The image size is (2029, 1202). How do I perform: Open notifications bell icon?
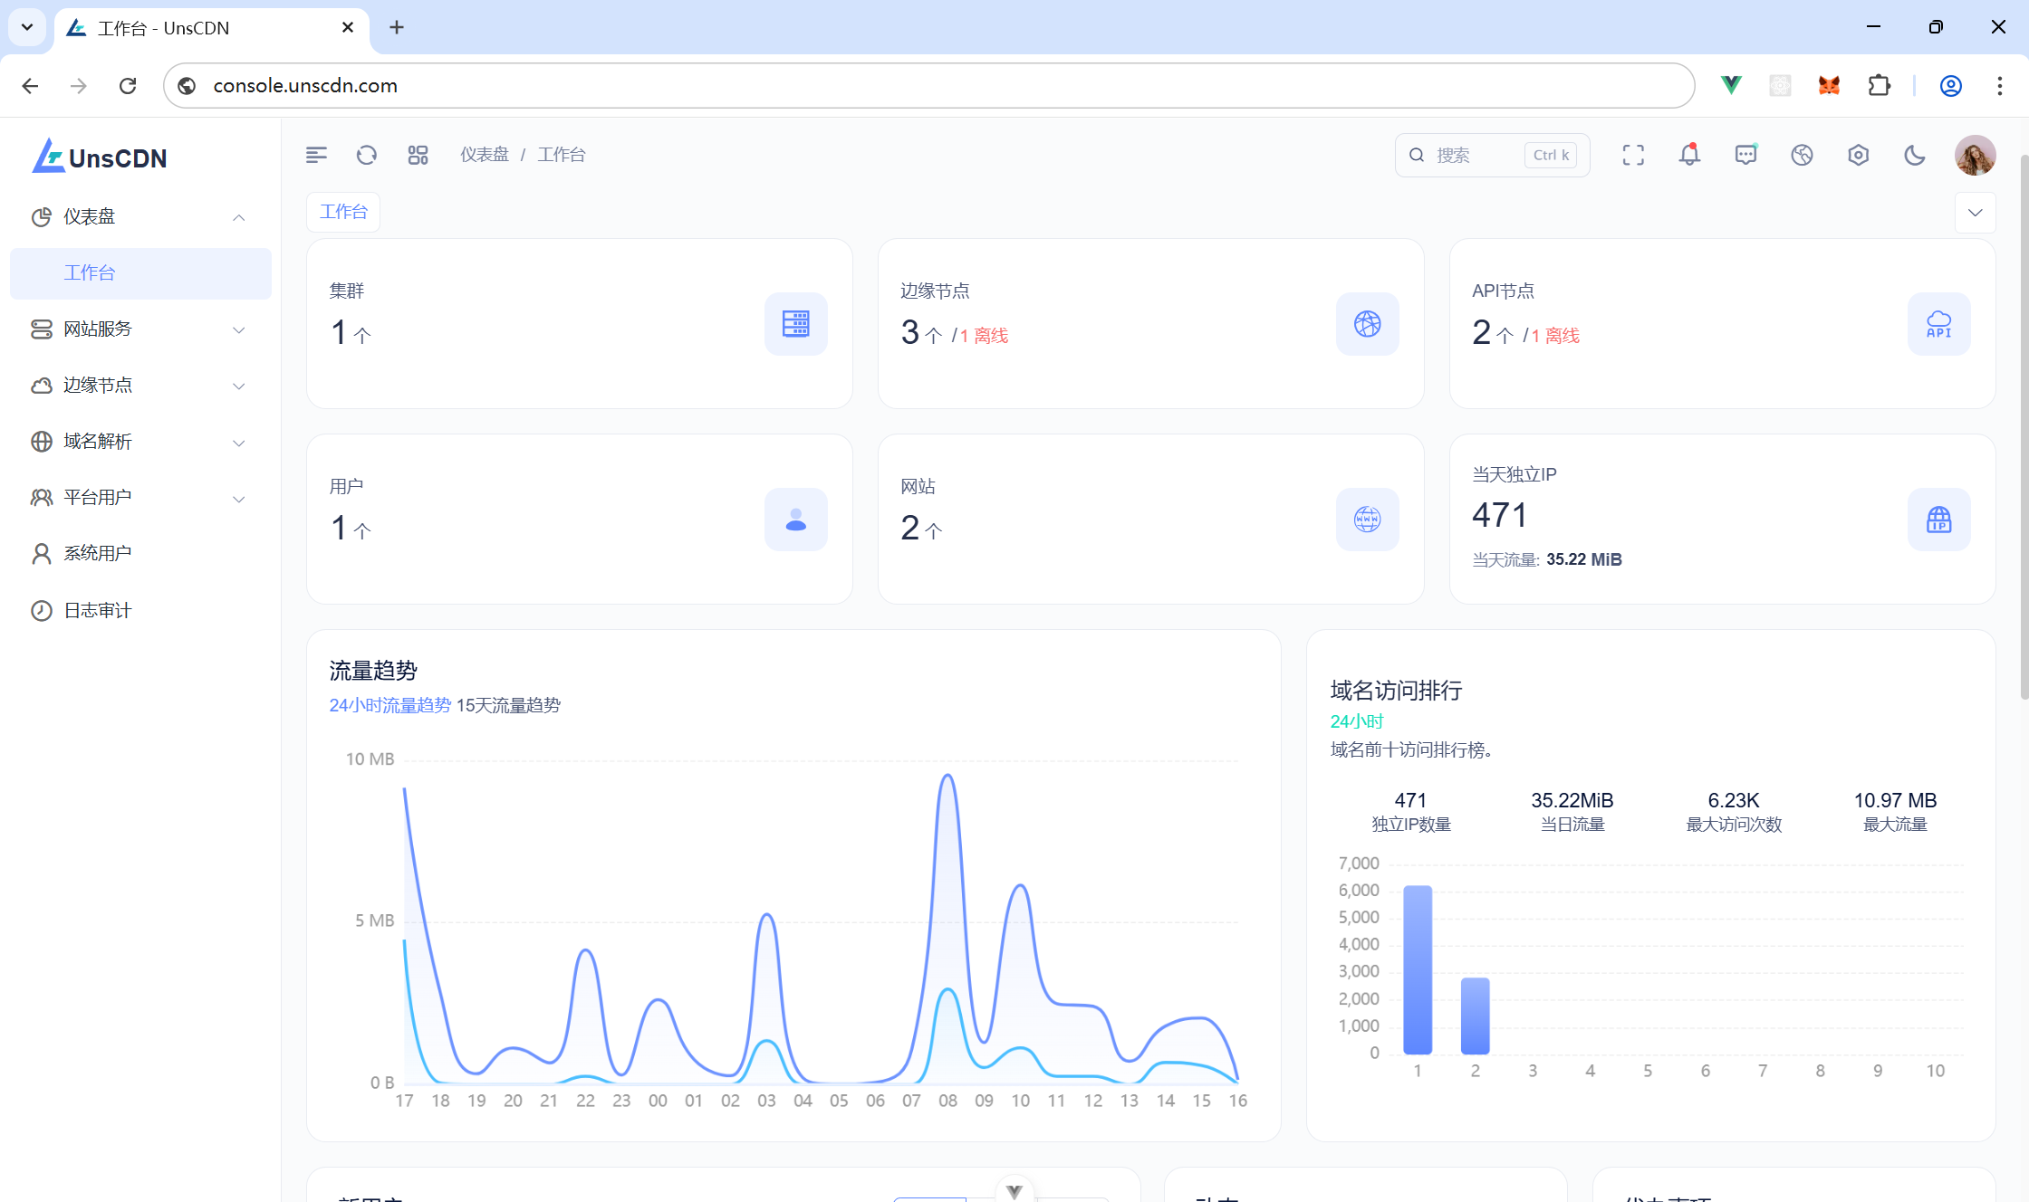coord(1689,155)
